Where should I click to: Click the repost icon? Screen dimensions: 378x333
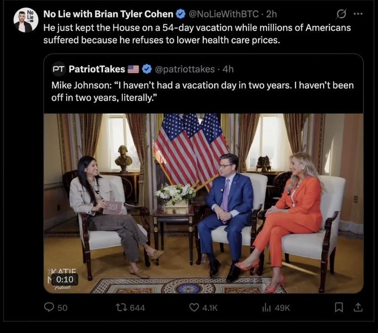[123, 307]
